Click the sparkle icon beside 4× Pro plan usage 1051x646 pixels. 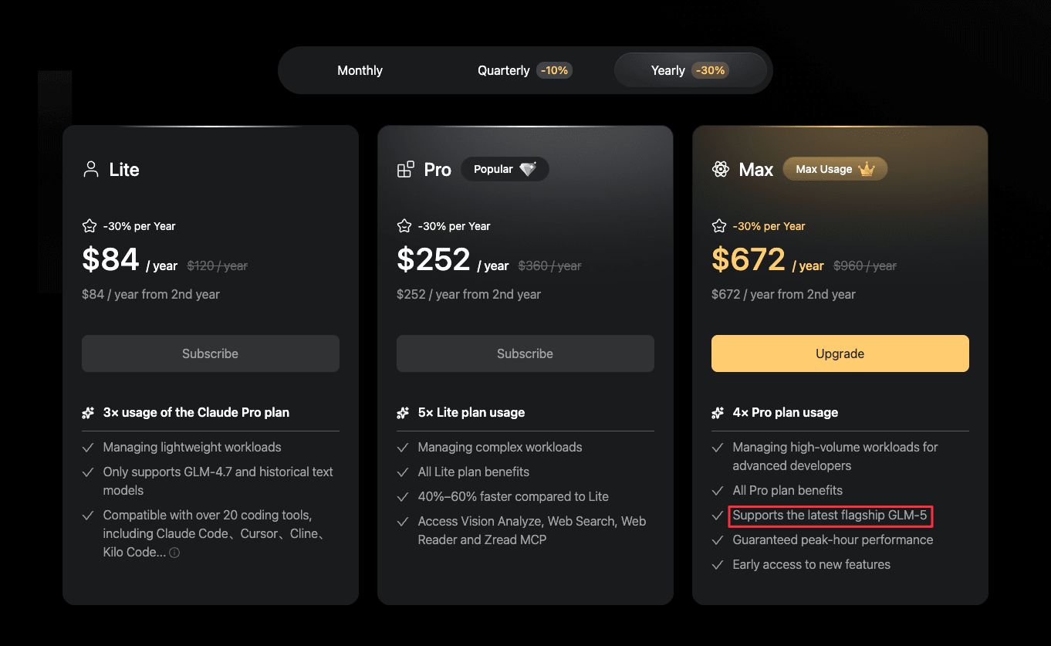[718, 413]
